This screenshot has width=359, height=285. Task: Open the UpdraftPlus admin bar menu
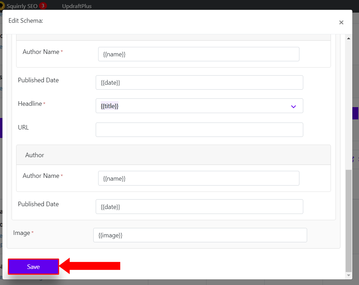click(77, 6)
